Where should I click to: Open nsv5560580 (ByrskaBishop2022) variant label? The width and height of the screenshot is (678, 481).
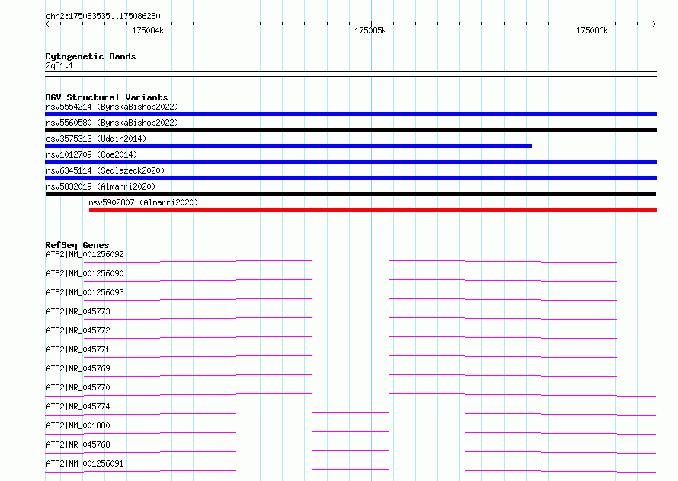point(112,123)
